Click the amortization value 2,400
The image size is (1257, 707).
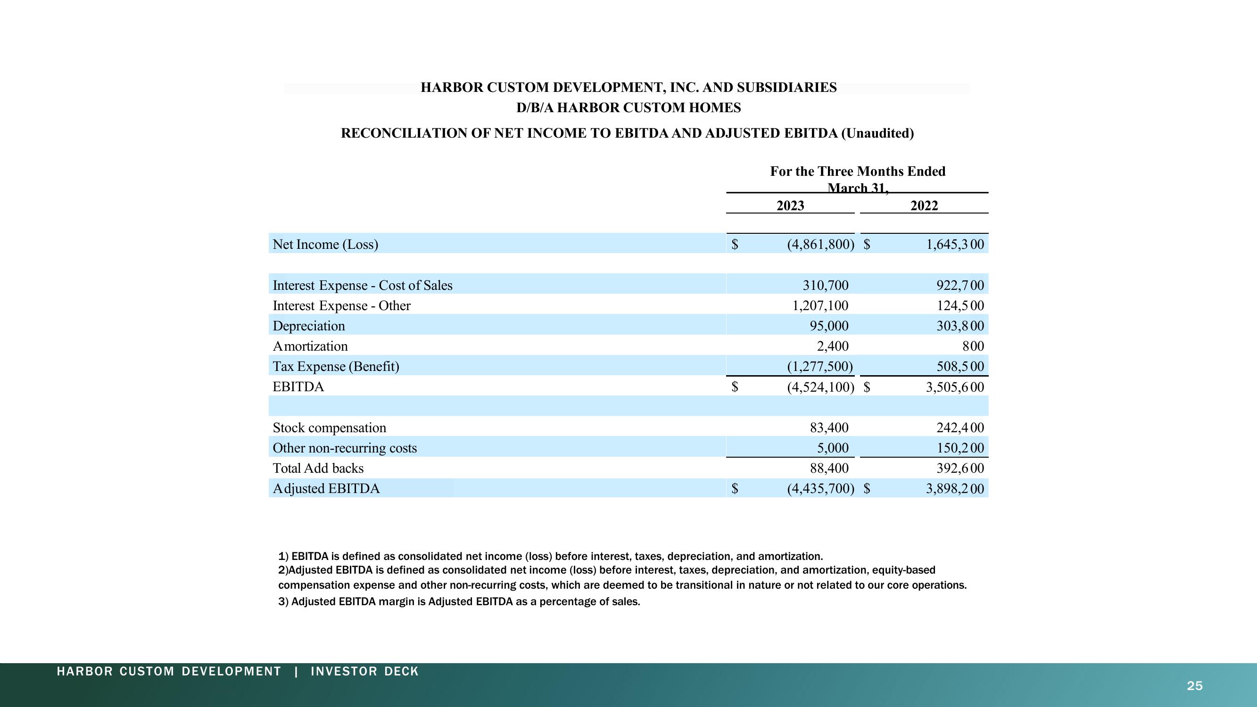pos(833,346)
